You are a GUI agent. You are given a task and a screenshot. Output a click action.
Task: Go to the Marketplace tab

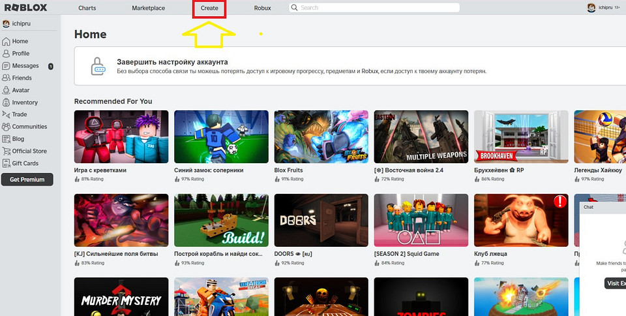click(148, 8)
